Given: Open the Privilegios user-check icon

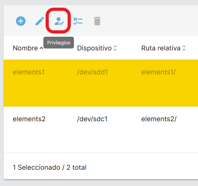Looking at the screenshot, I should (x=59, y=21).
